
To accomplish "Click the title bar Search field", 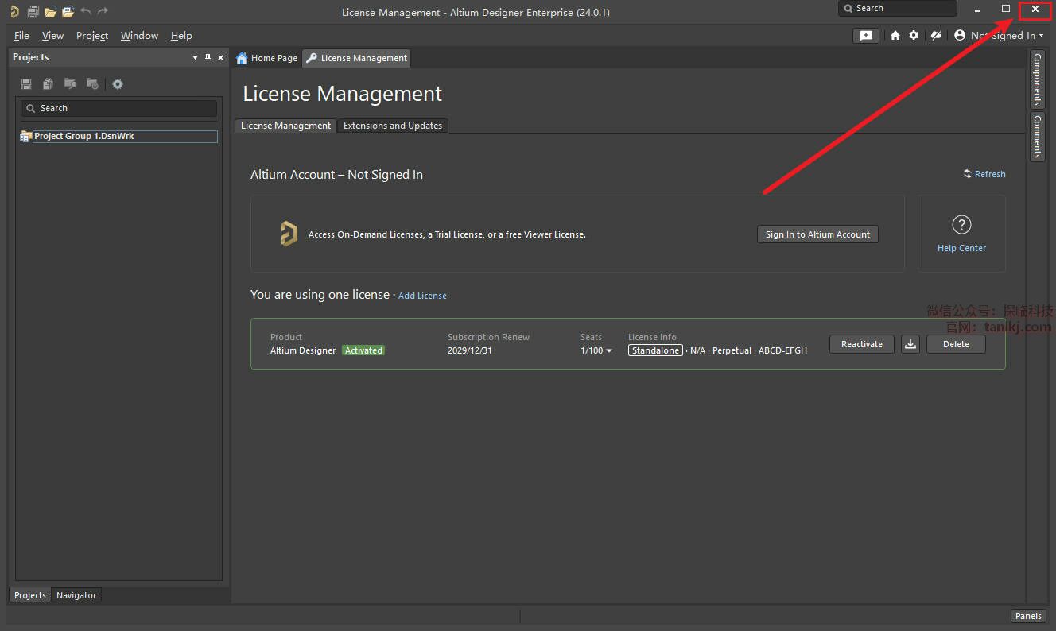I will [x=898, y=8].
